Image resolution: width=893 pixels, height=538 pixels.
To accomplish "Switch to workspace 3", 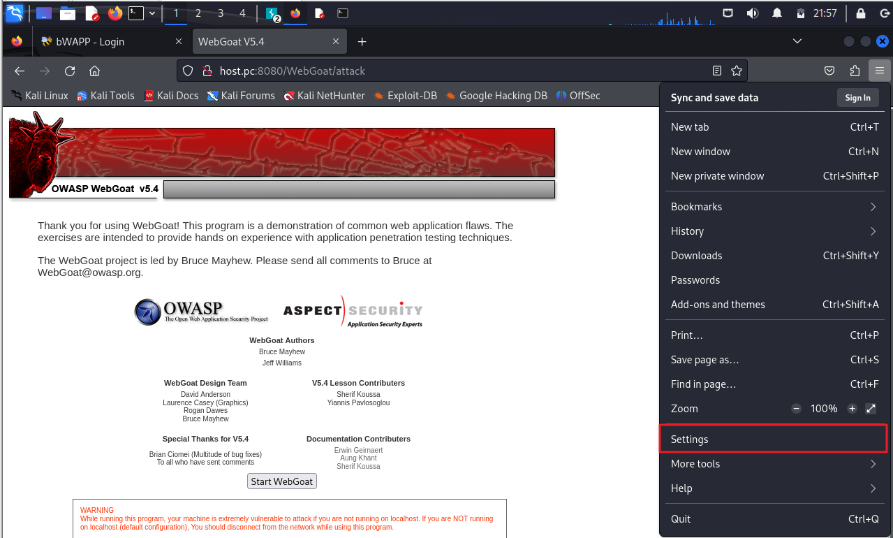I will (x=221, y=13).
